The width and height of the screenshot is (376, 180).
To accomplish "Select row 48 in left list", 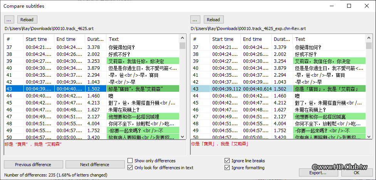I will pyautogui.click(x=92, y=124).
